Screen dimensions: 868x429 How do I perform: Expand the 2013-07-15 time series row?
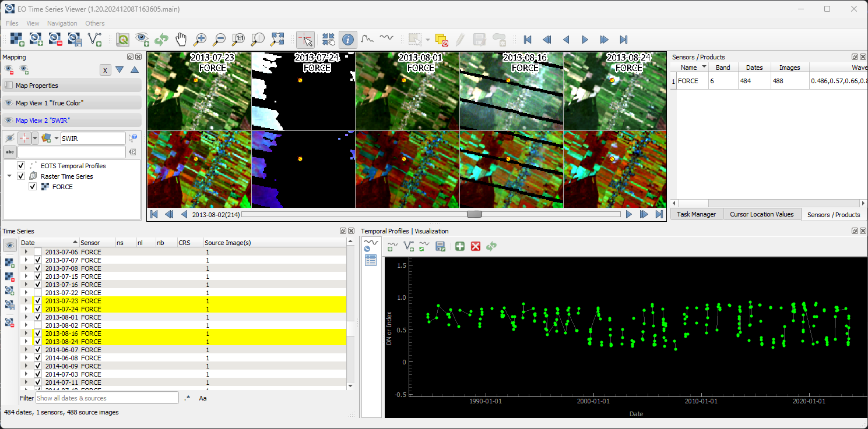(26, 276)
